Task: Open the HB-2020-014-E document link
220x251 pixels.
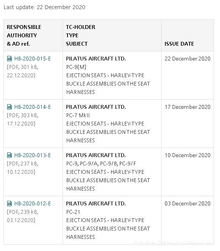Action: pos(33,107)
